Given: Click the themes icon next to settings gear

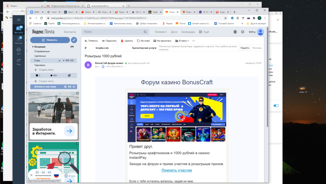Looking at the screenshot, I should (x=235, y=32).
